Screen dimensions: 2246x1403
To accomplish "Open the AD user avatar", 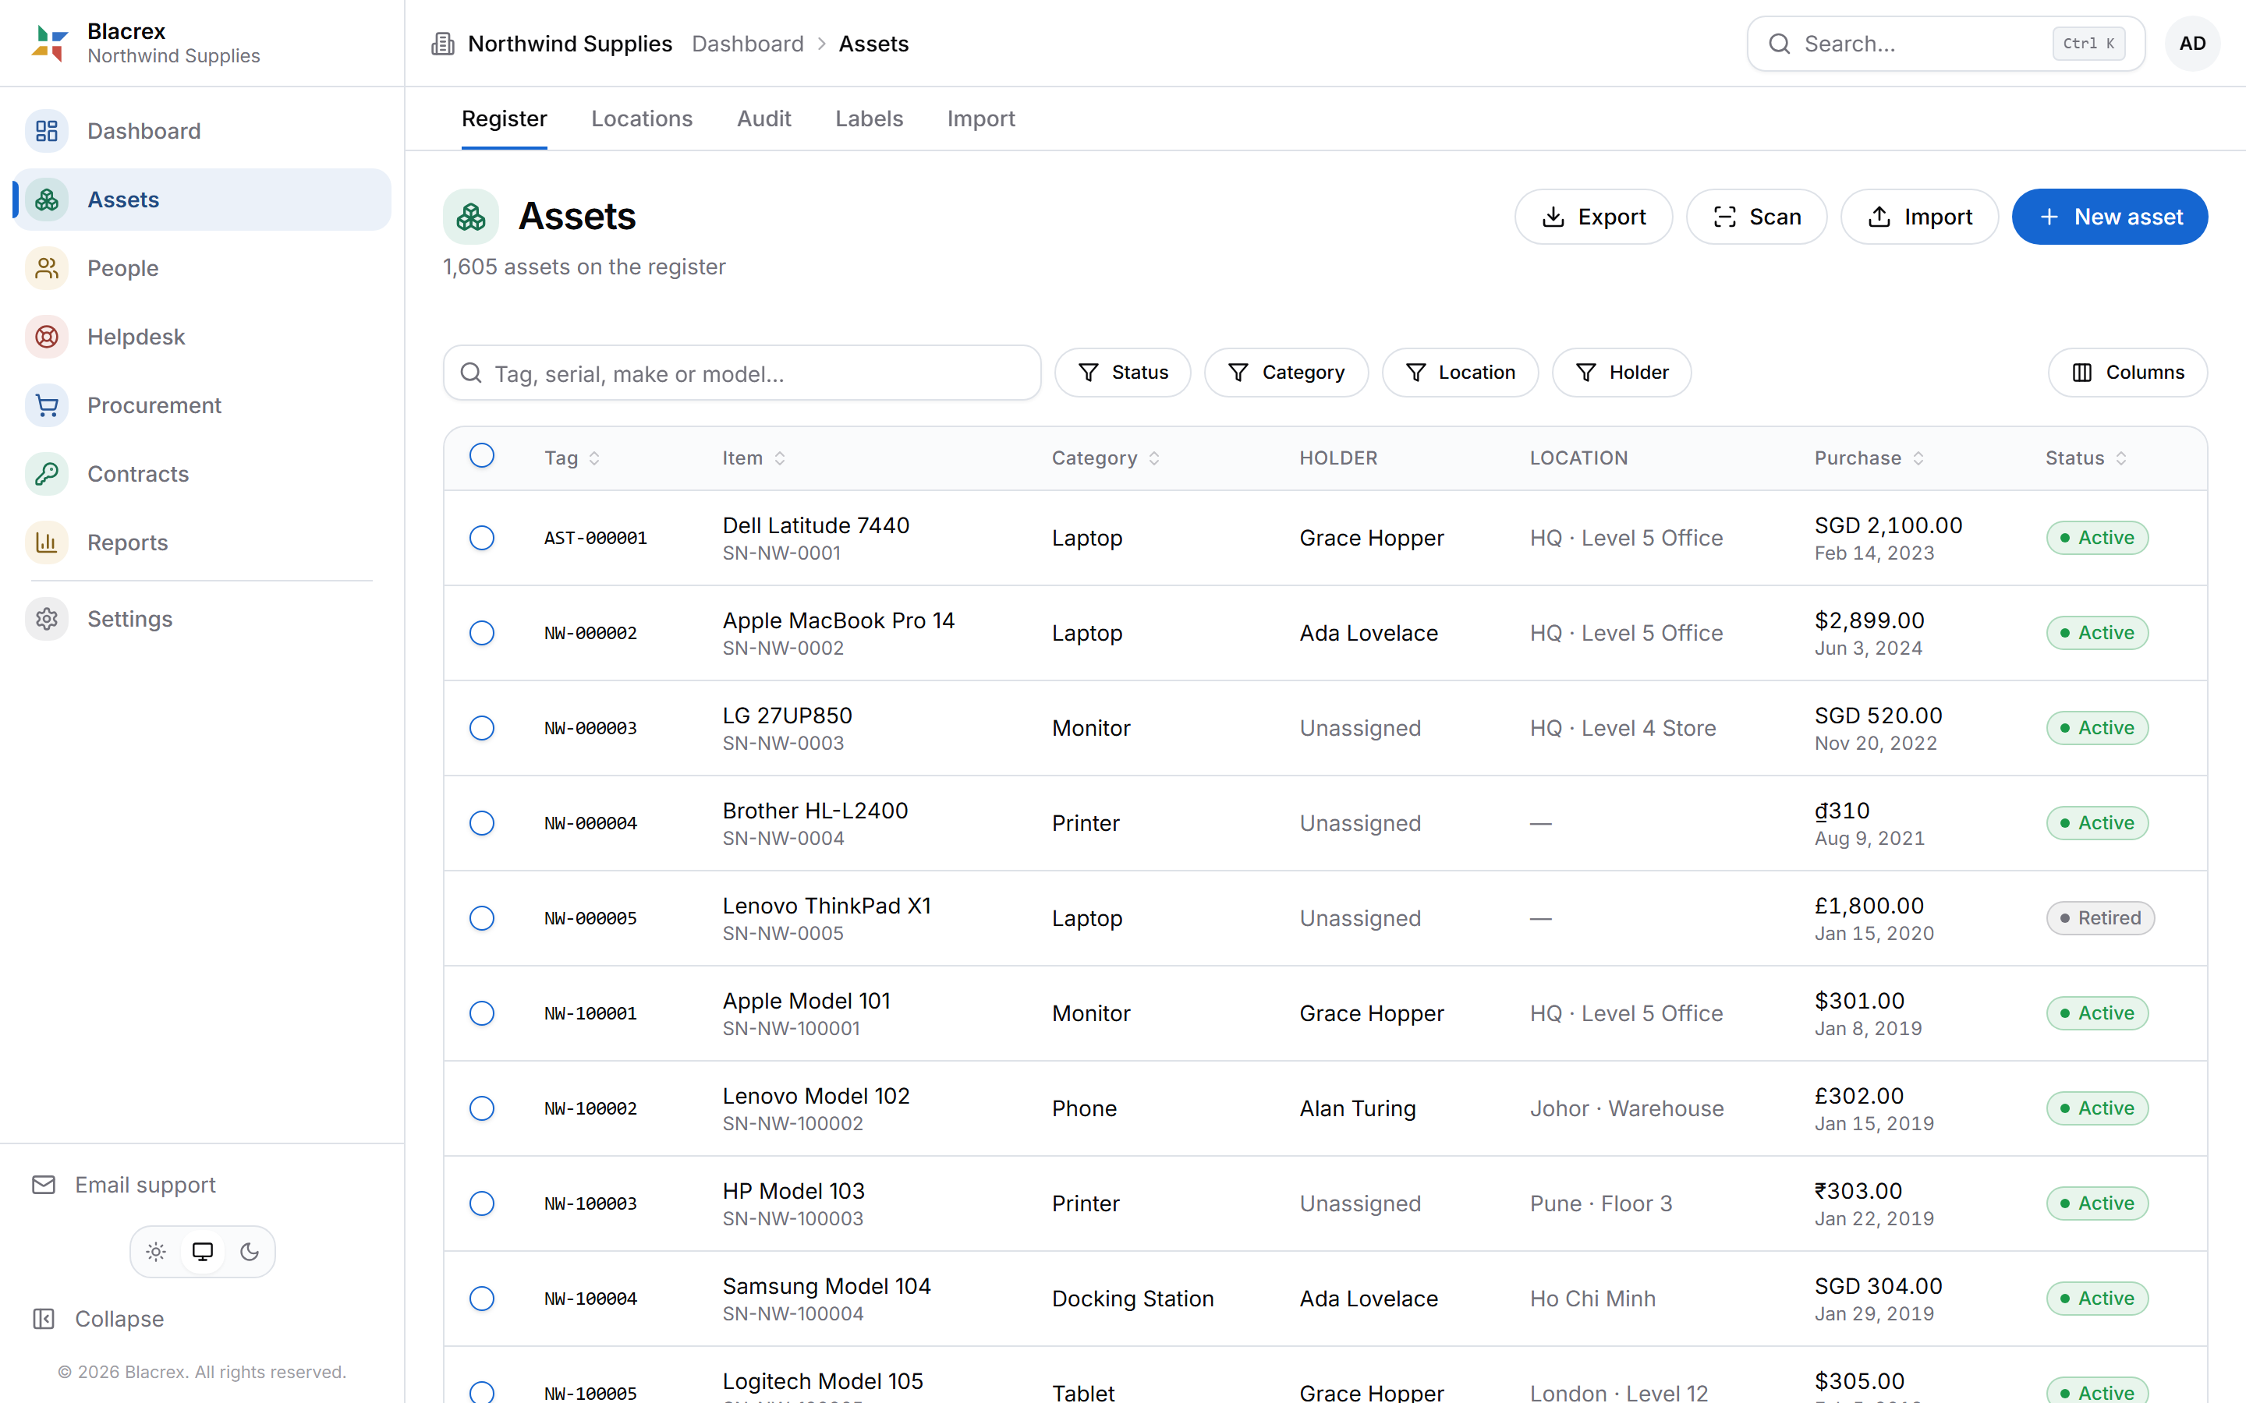I will 2192,44.
